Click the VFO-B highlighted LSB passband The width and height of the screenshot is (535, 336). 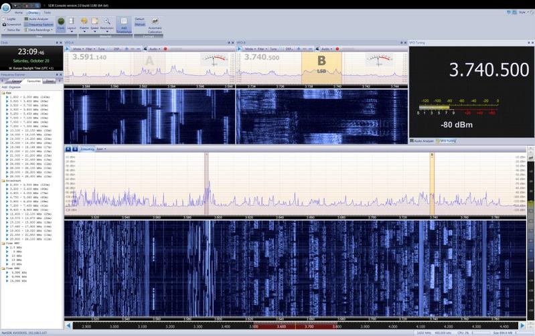pyautogui.click(x=321, y=68)
